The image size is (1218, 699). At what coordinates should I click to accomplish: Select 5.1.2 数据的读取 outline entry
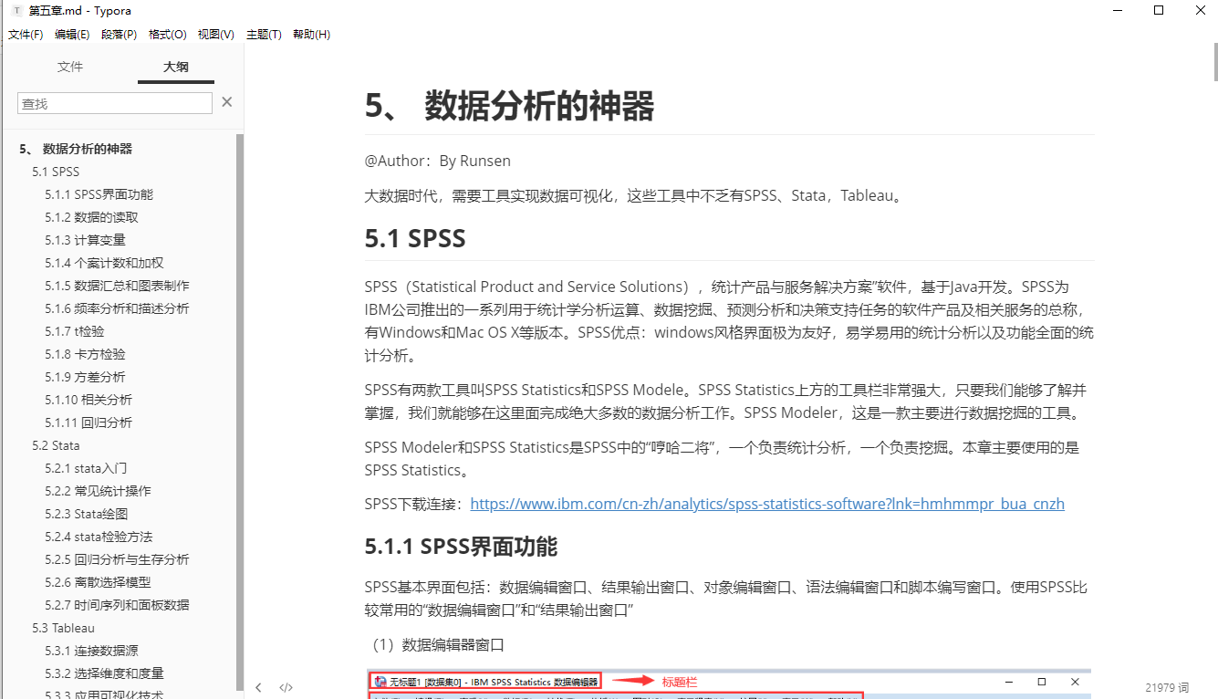(x=92, y=217)
